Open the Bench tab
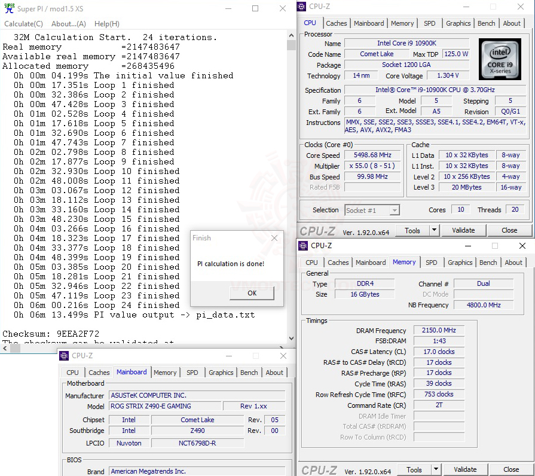The width and height of the screenshot is (535, 476). point(486,23)
